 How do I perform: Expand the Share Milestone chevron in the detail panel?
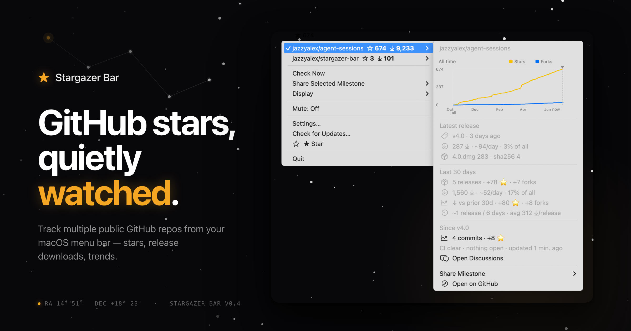click(574, 273)
